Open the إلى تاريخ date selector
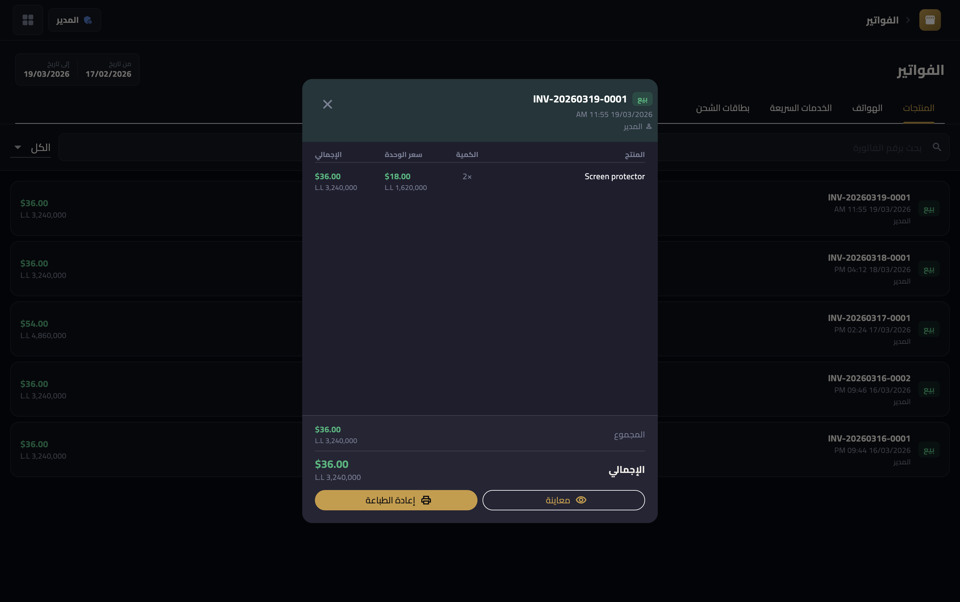 [47, 69]
